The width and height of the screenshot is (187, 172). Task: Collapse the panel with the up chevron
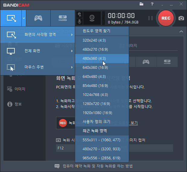point(181,31)
